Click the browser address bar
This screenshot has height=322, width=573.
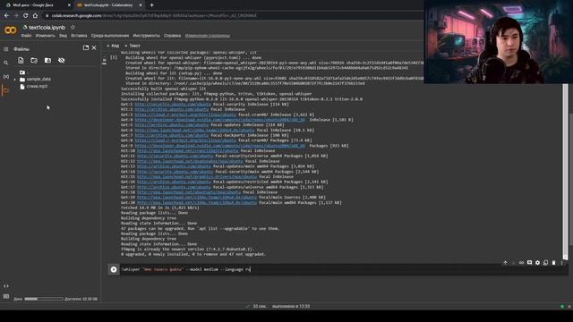tap(234, 16)
